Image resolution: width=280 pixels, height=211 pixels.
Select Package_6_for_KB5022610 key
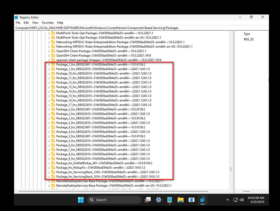pos(103,145)
